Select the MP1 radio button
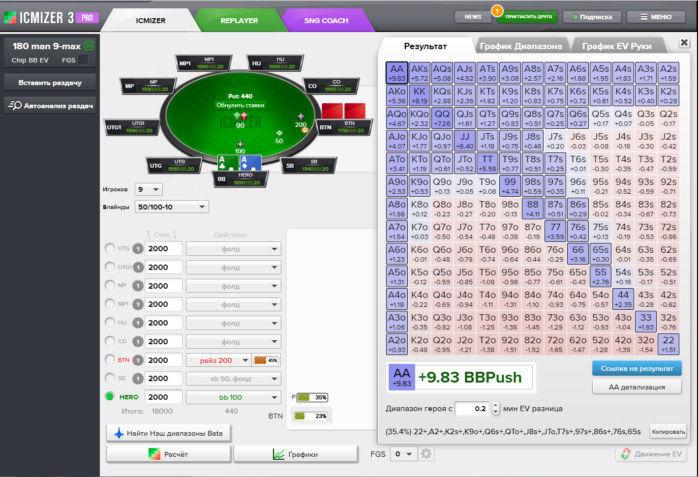Screen dimensions: 698x477 pyautogui.click(x=110, y=304)
